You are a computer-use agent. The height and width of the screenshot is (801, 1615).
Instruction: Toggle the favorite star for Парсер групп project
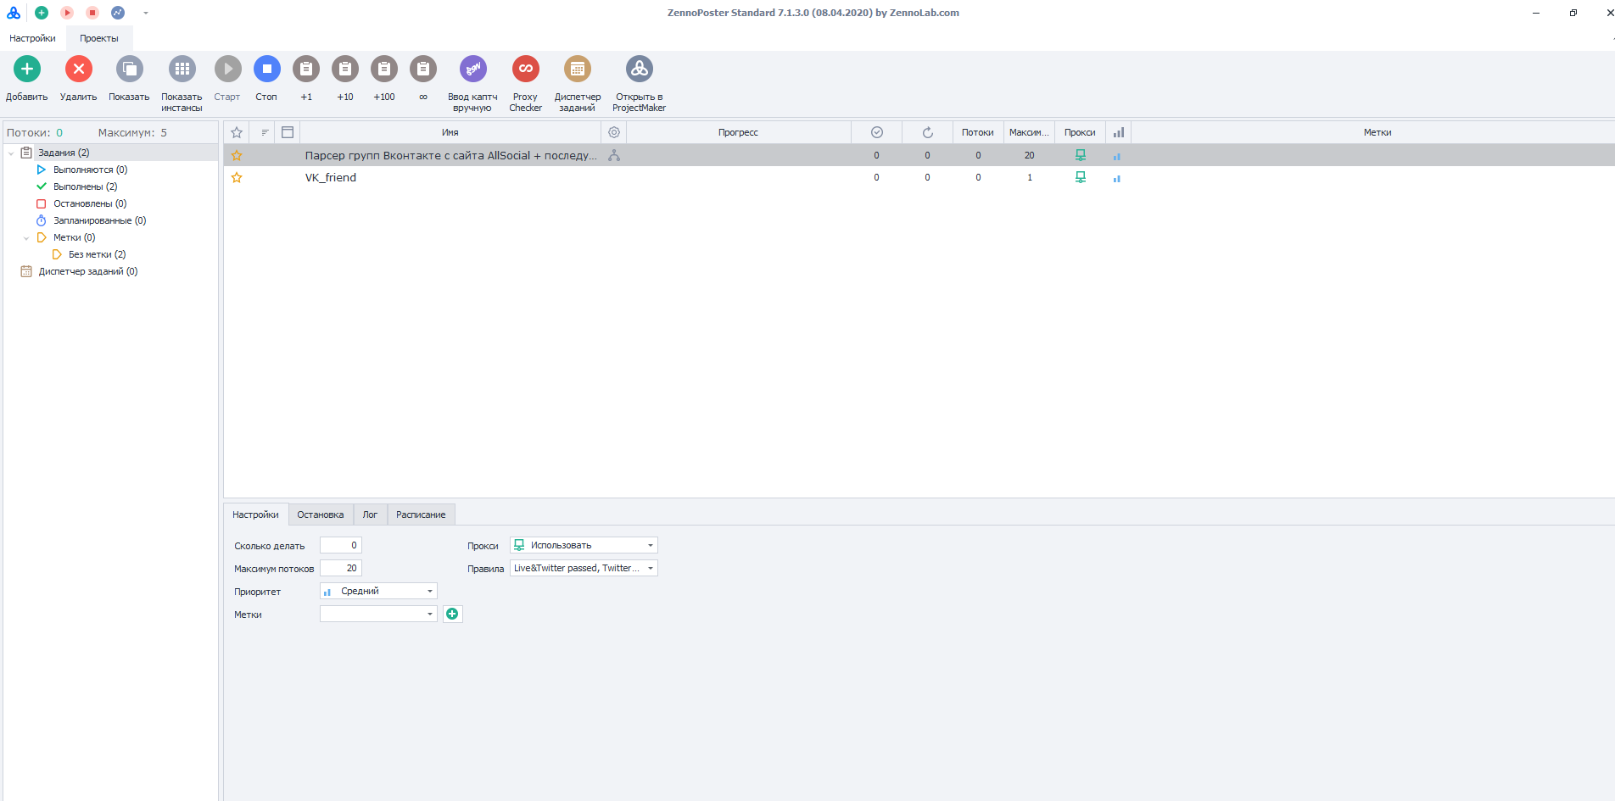click(x=237, y=155)
